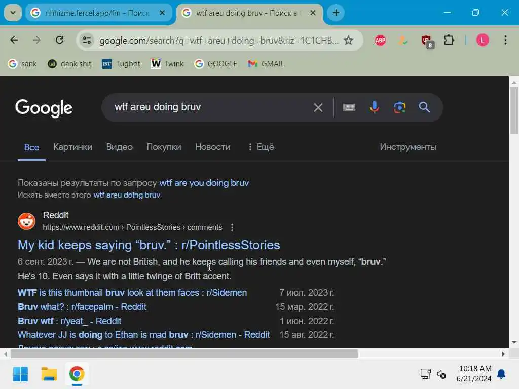Close the nhhizme.fercel.app tab
Screen dimensions: 519x389
pyautogui.click(x=162, y=13)
